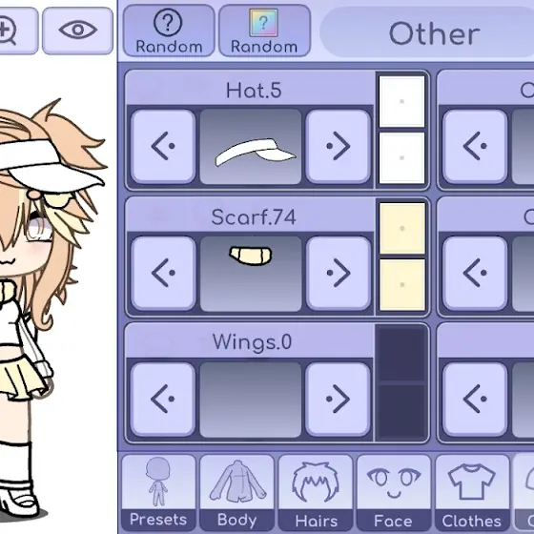
Task: Switch to the Face tab
Action: click(x=394, y=493)
